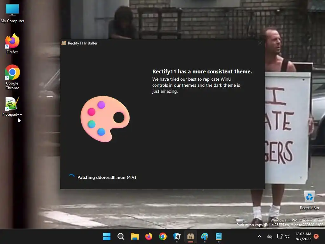Click the Rectify11 Installer title bar icon
The height and width of the screenshot is (244, 325).
(x=64, y=43)
